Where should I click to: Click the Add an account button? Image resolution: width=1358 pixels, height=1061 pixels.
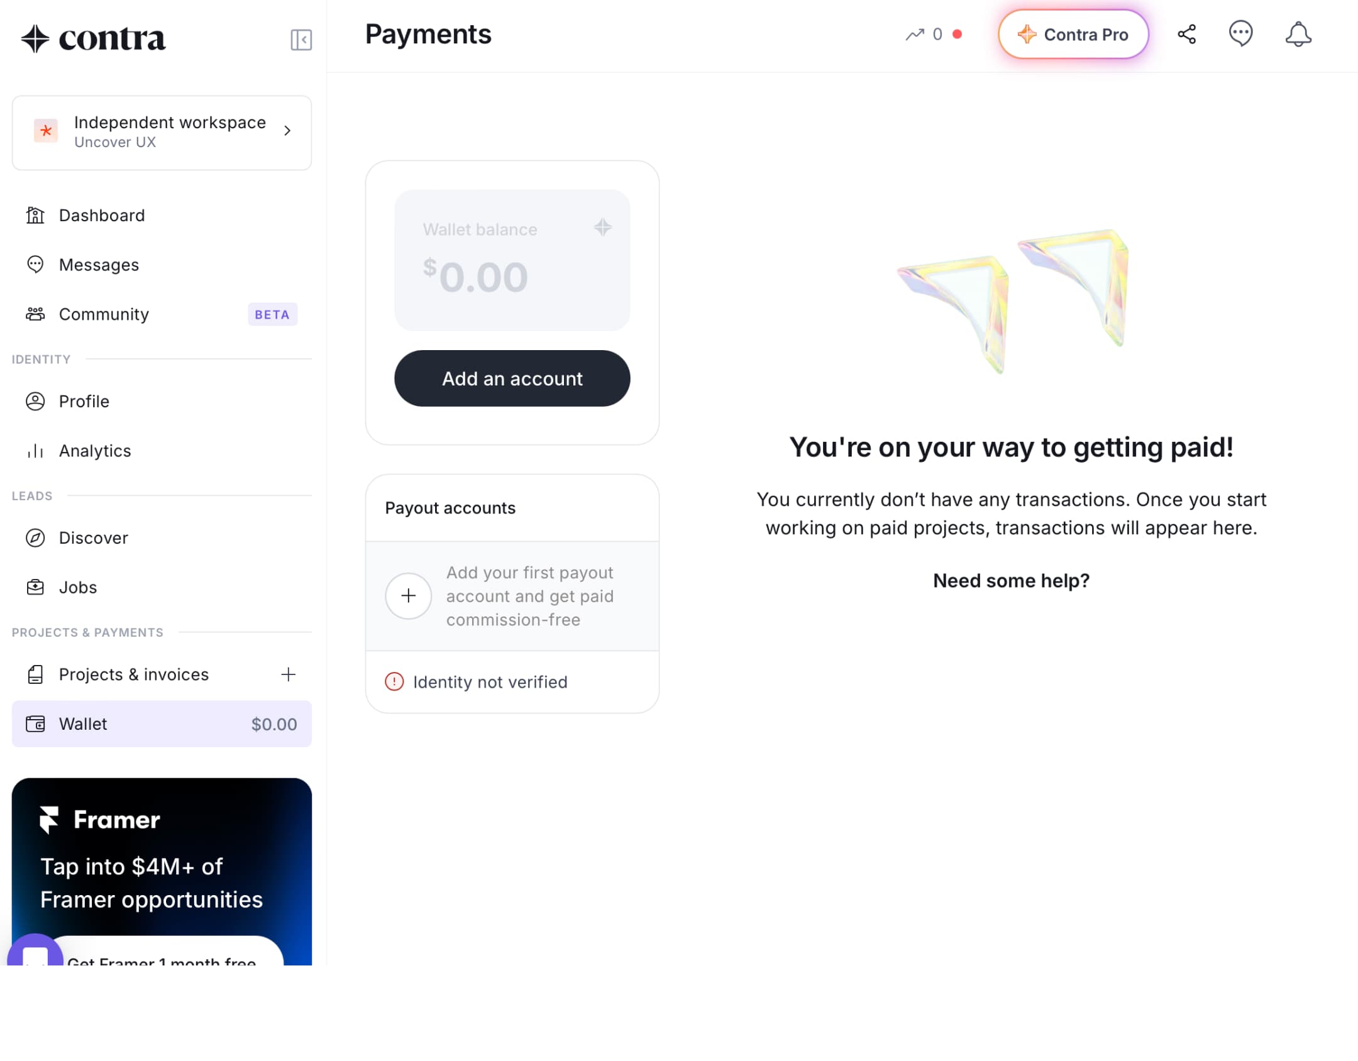point(512,378)
